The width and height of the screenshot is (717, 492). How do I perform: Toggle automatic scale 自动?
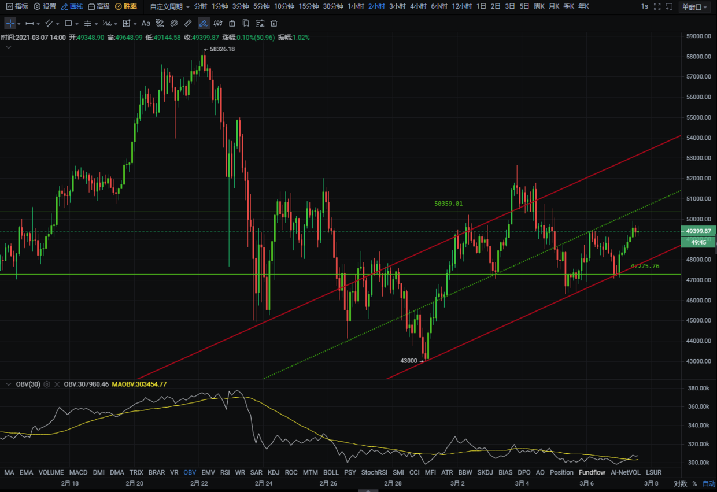(x=708, y=483)
